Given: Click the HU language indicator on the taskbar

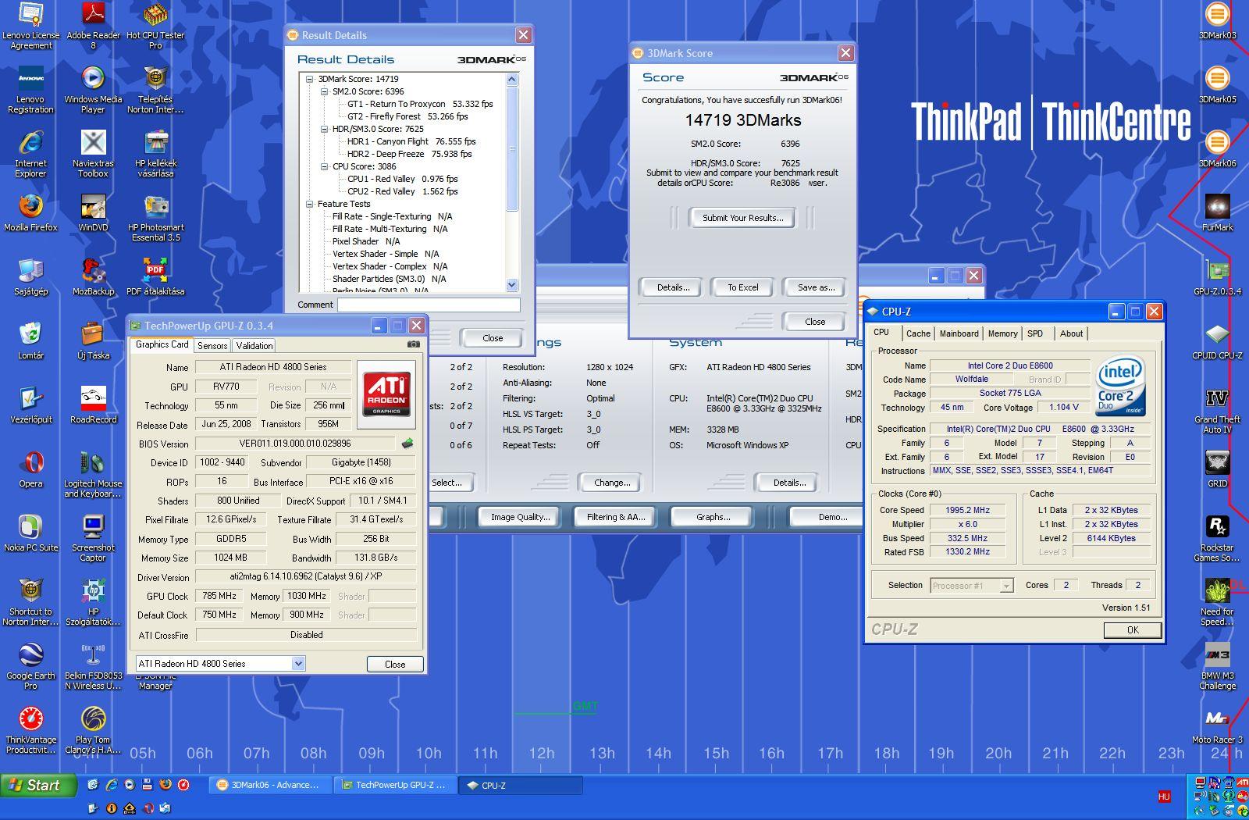Looking at the screenshot, I should pyautogui.click(x=1164, y=797).
